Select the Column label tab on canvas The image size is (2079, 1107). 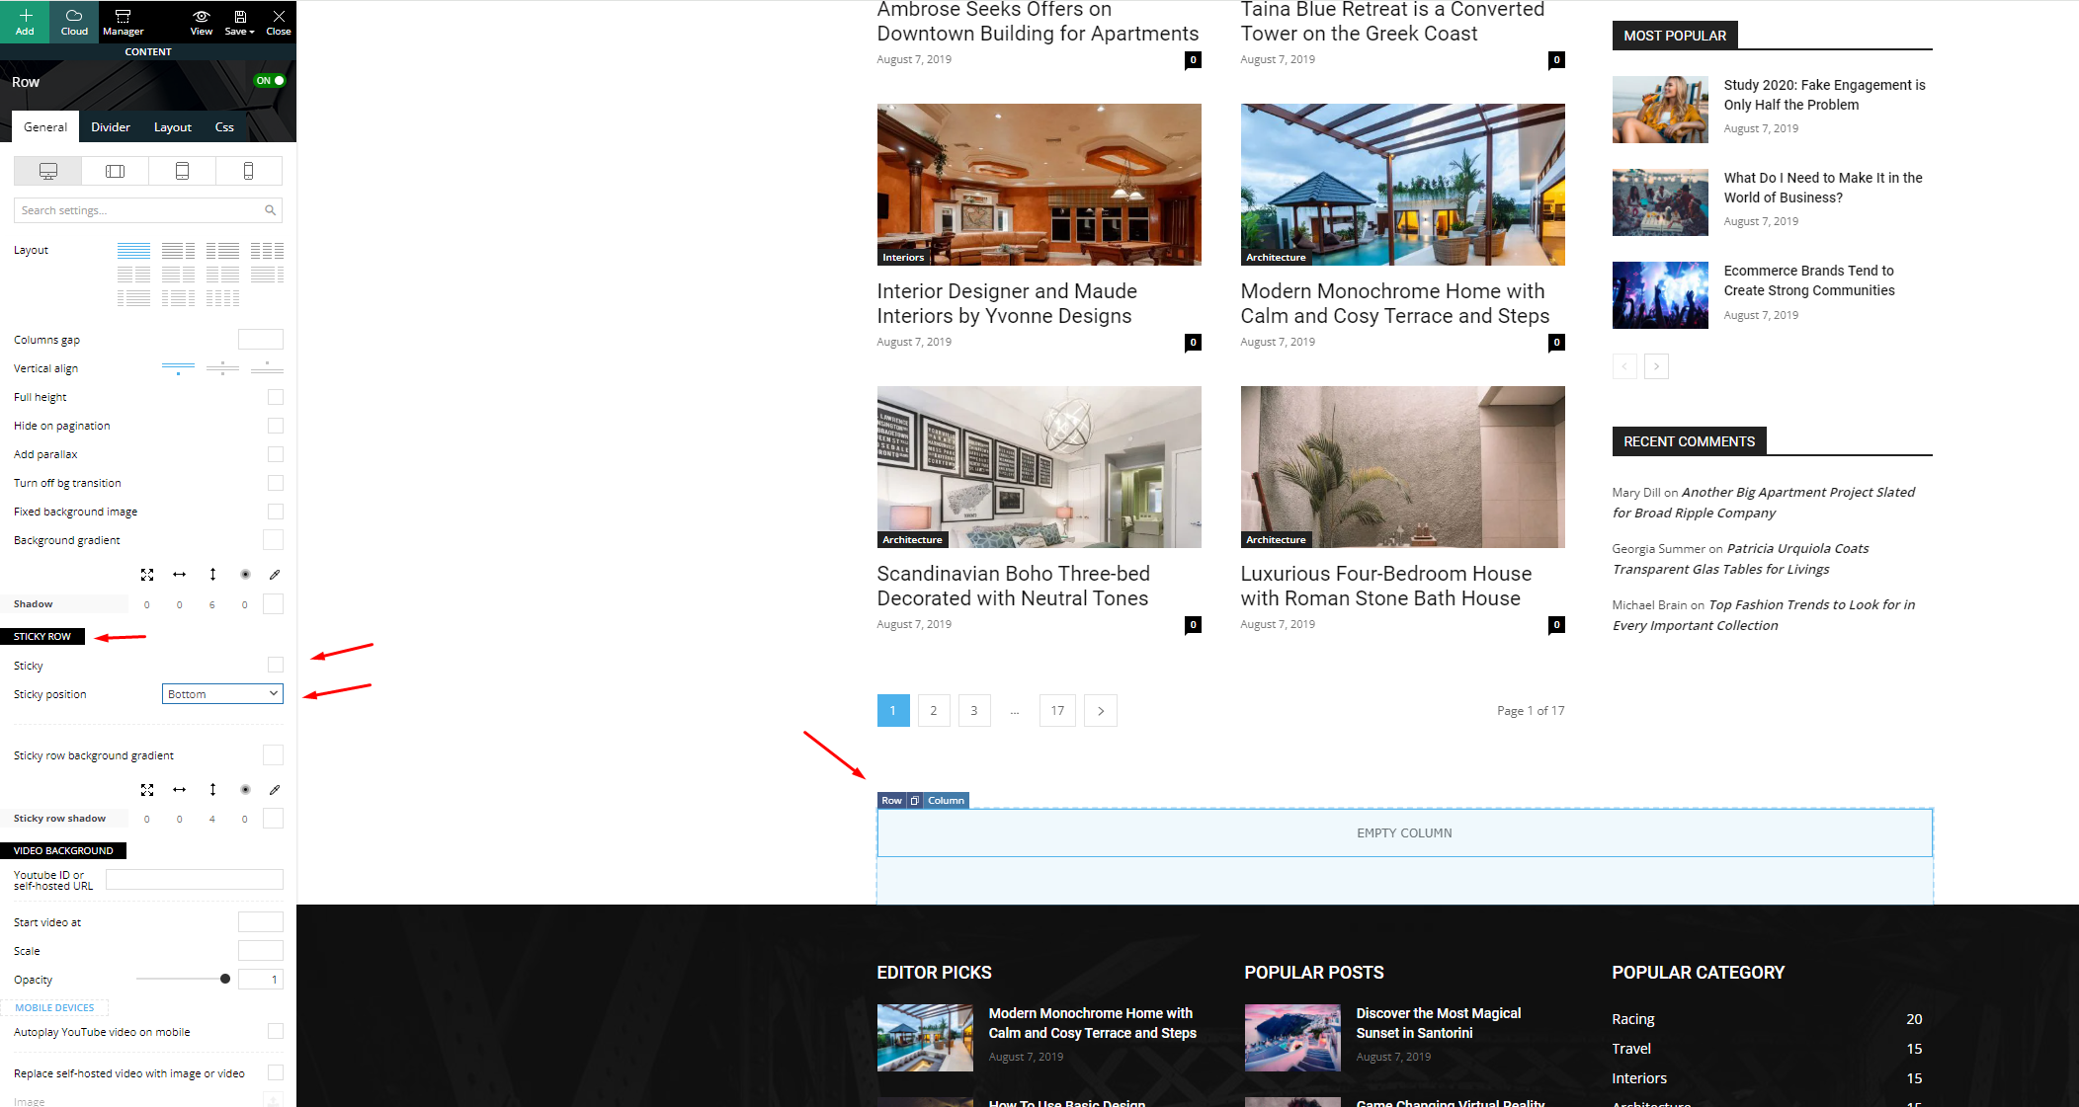point(946,801)
